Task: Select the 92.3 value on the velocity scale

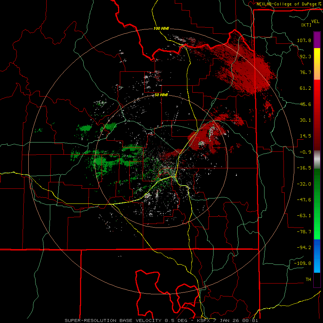Action: point(305,56)
